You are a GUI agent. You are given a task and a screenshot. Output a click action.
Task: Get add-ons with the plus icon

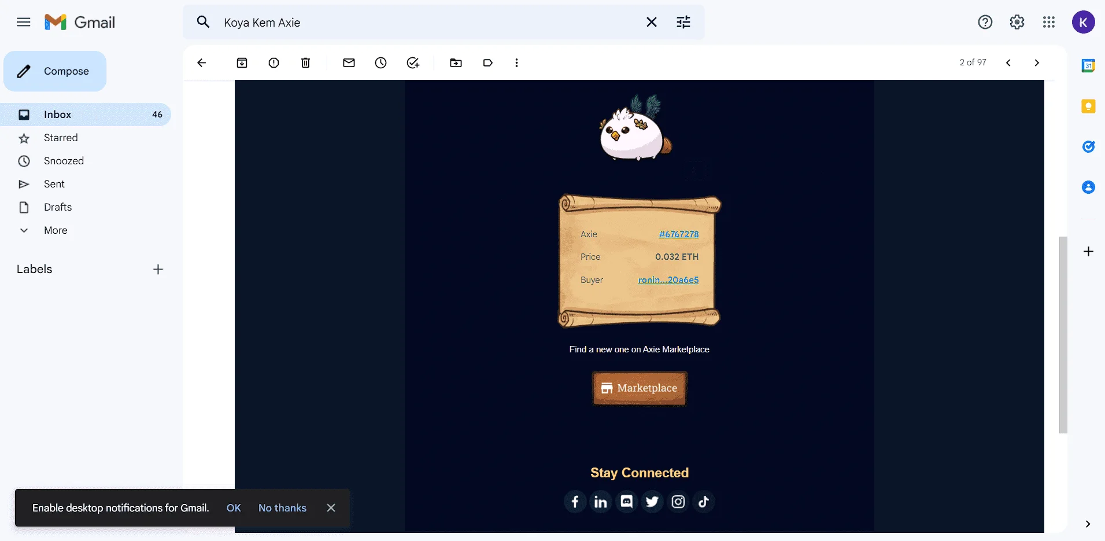pyautogui.click(x=1088, y=252)
